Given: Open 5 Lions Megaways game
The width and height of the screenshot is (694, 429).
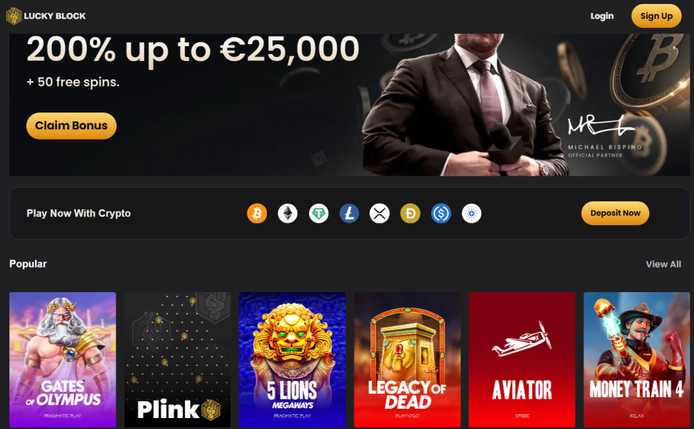Looking at the screenshot, I should [x=292, y=360].
